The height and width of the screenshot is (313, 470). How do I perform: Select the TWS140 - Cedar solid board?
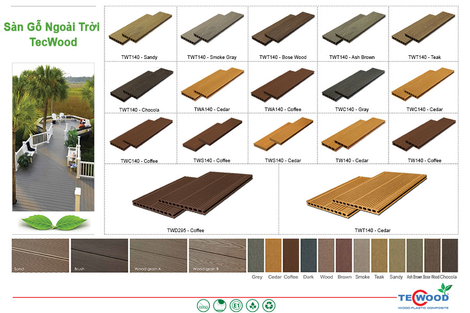tap(283, 134)
